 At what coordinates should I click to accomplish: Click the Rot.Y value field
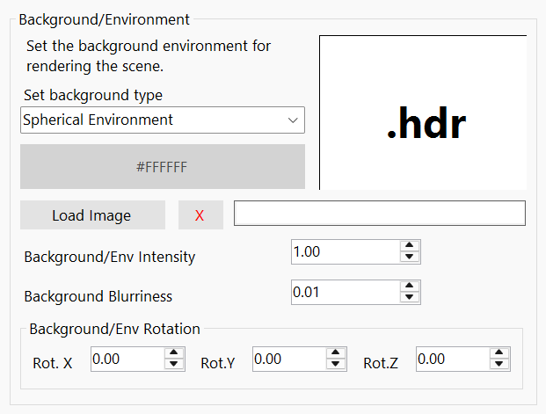tap(289, 359)
